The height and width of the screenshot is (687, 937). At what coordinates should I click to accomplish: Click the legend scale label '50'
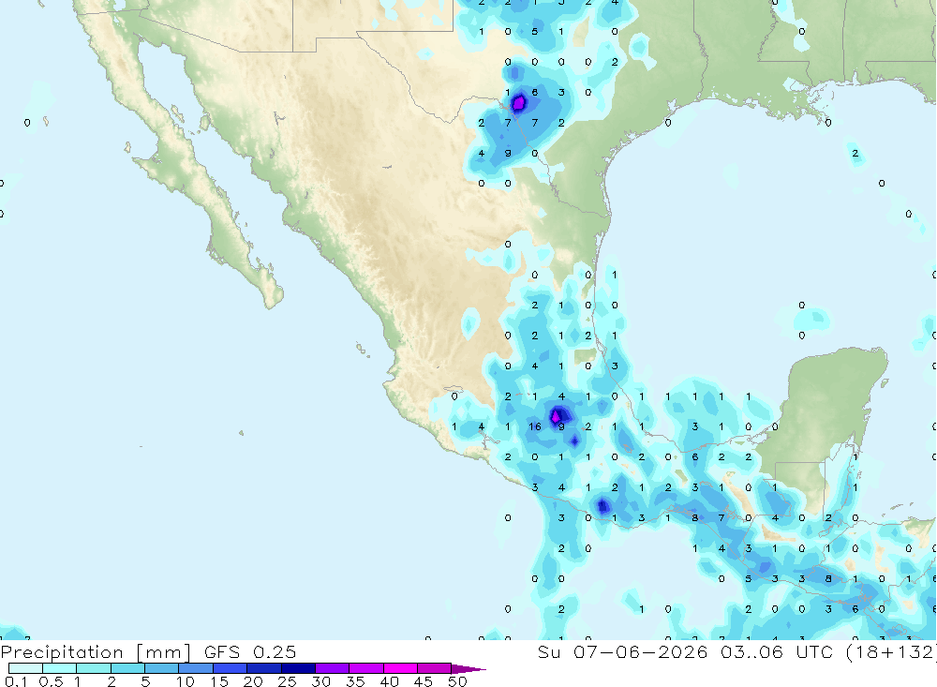tap(457, 681)
